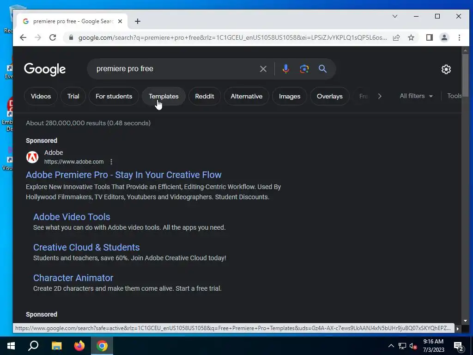Launch Firefox from the taskbar

click(x=79, y=346)
